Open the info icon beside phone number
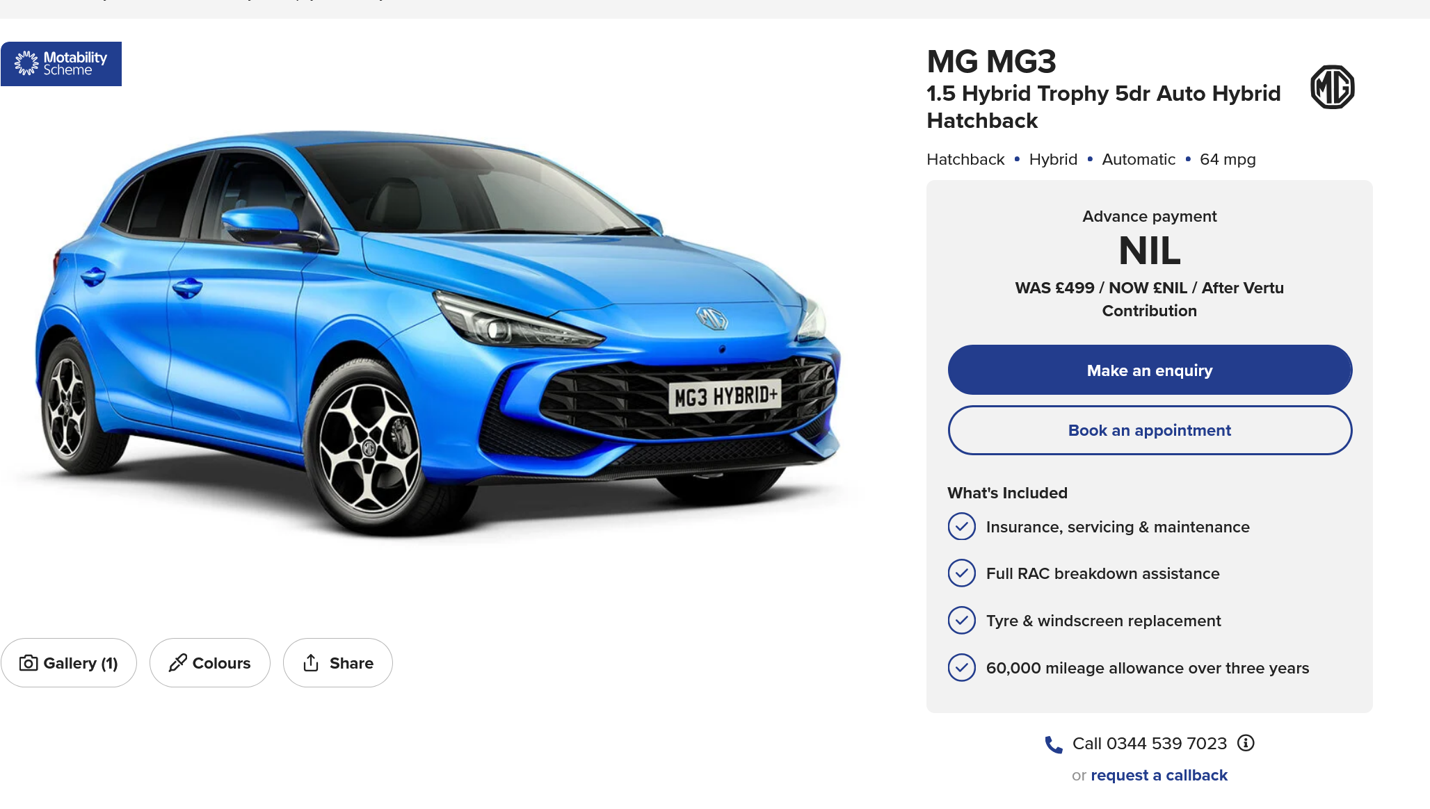 point(1246,743)
